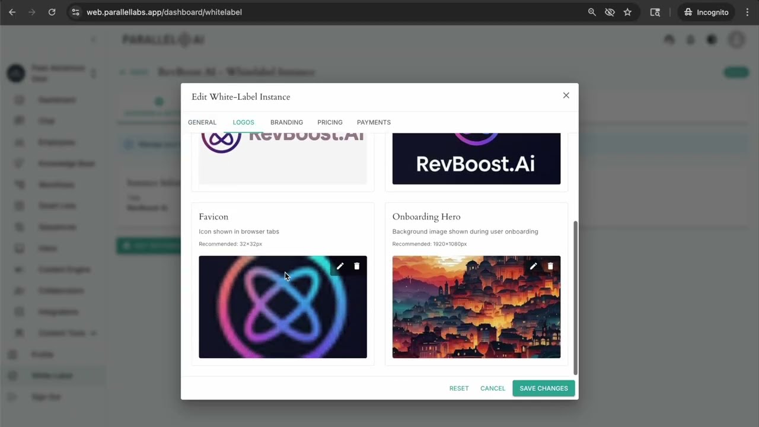Open the zoom magnifier icon in address bar

coord(592,12)
